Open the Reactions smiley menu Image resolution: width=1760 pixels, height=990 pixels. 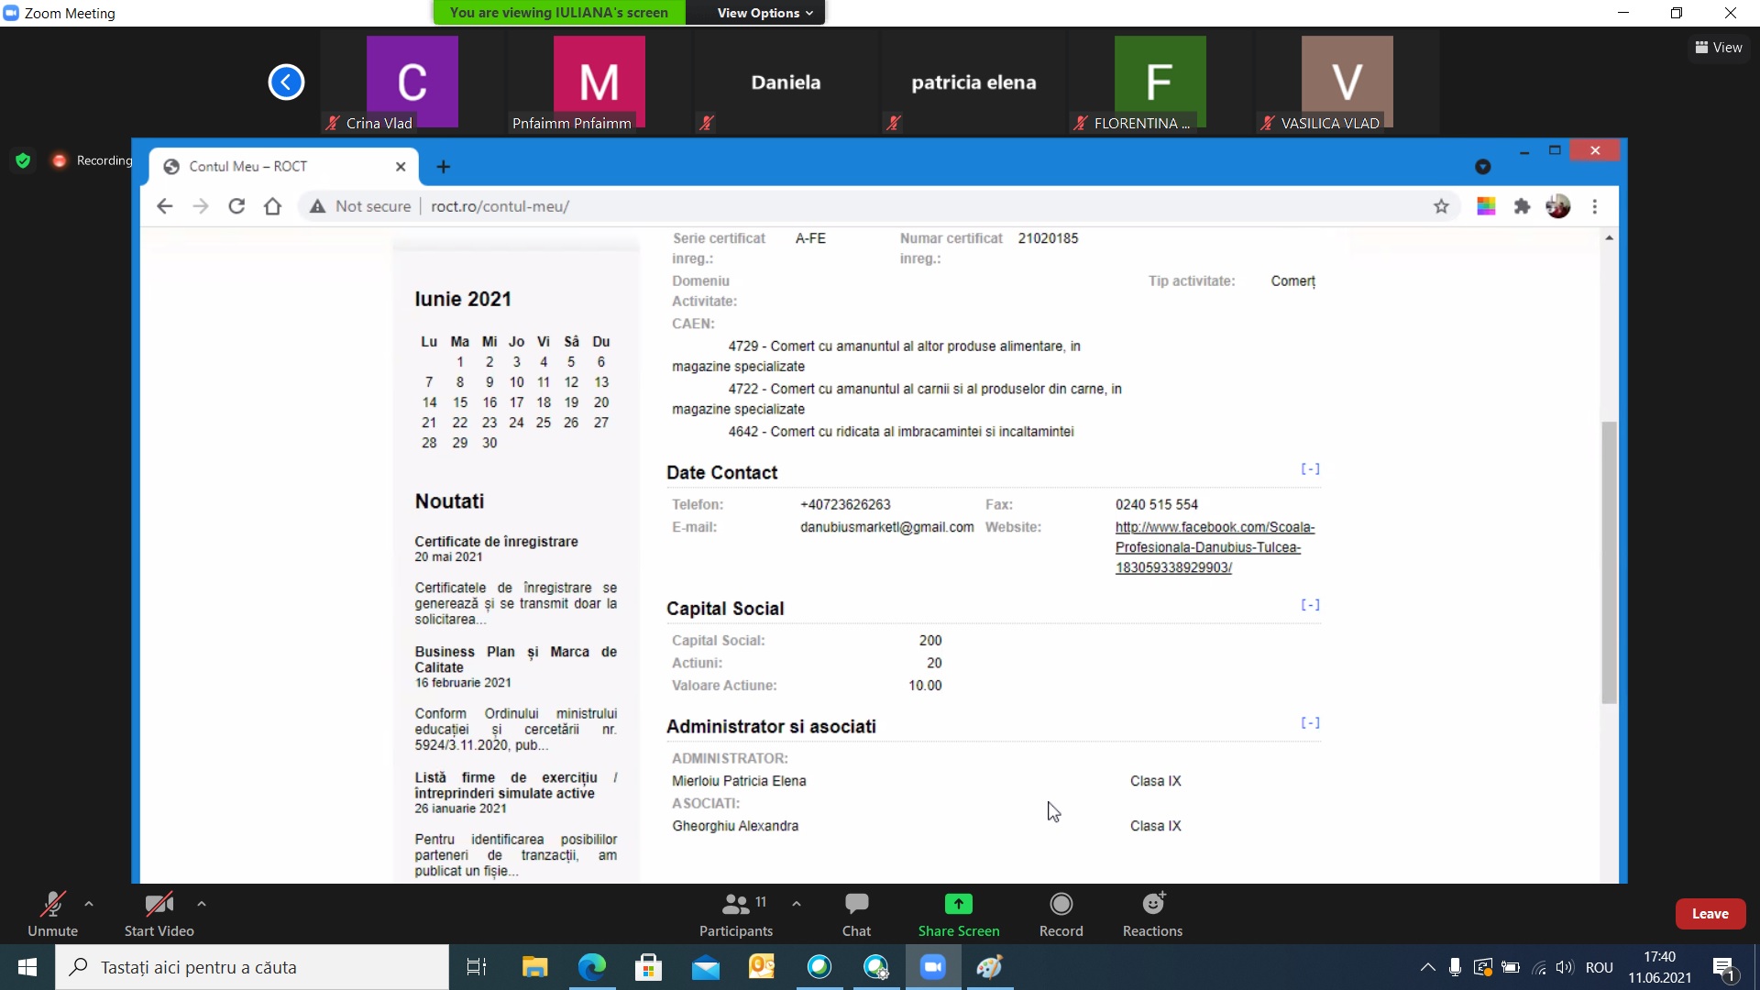(1152, 905)
